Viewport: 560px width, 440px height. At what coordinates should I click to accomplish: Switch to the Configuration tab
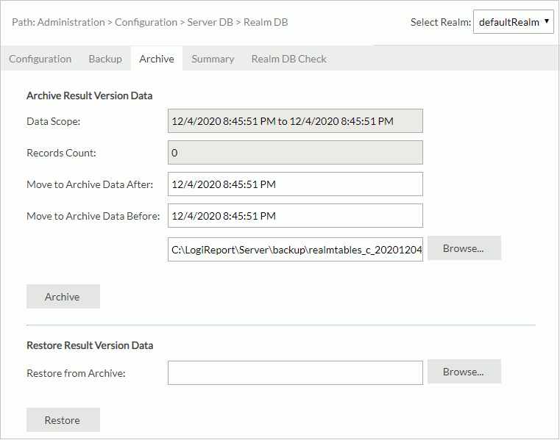[40, 59]
